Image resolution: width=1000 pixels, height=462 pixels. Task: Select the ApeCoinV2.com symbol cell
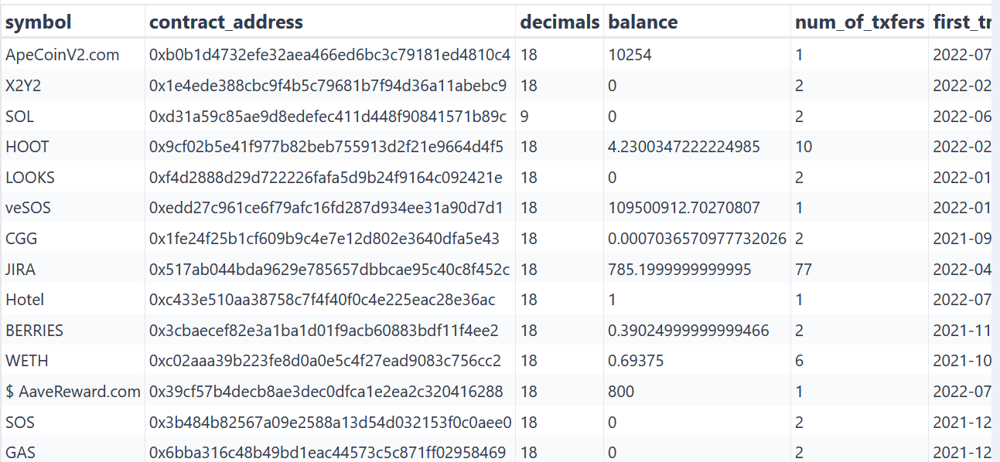pyautogui.click(x=63, y=55)
